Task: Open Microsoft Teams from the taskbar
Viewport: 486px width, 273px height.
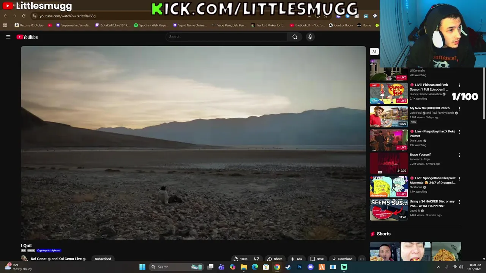Action: pyautogui.click(x=221, y=267)
